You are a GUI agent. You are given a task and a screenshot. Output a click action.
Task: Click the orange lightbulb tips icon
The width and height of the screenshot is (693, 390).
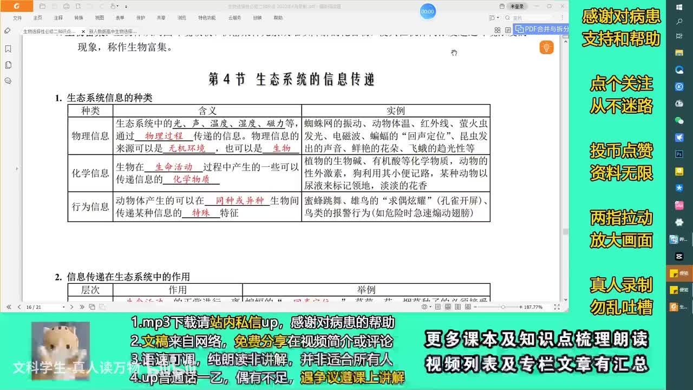546,47
